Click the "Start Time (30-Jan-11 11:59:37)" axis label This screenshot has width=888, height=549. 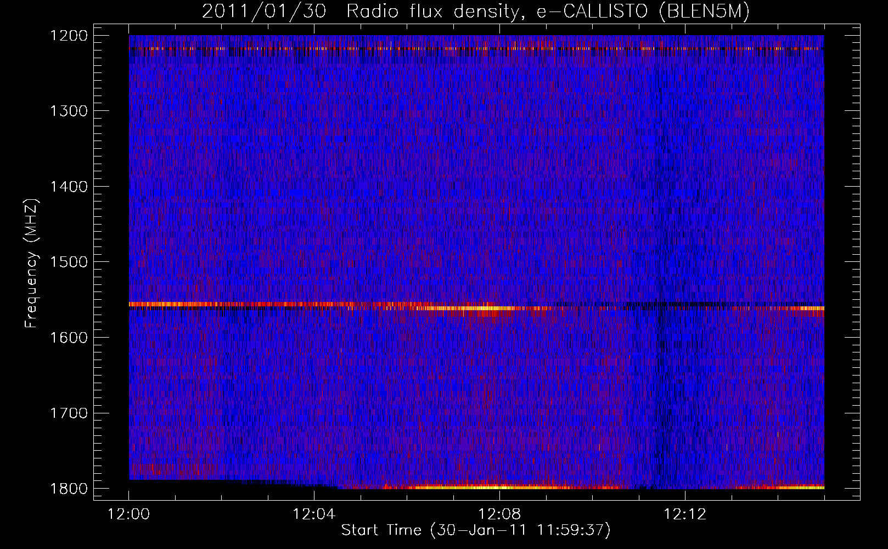pos(476,530)
